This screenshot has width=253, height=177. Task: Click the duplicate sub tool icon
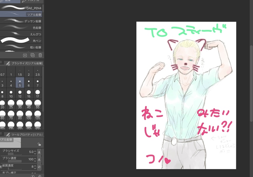pos(33,55)
